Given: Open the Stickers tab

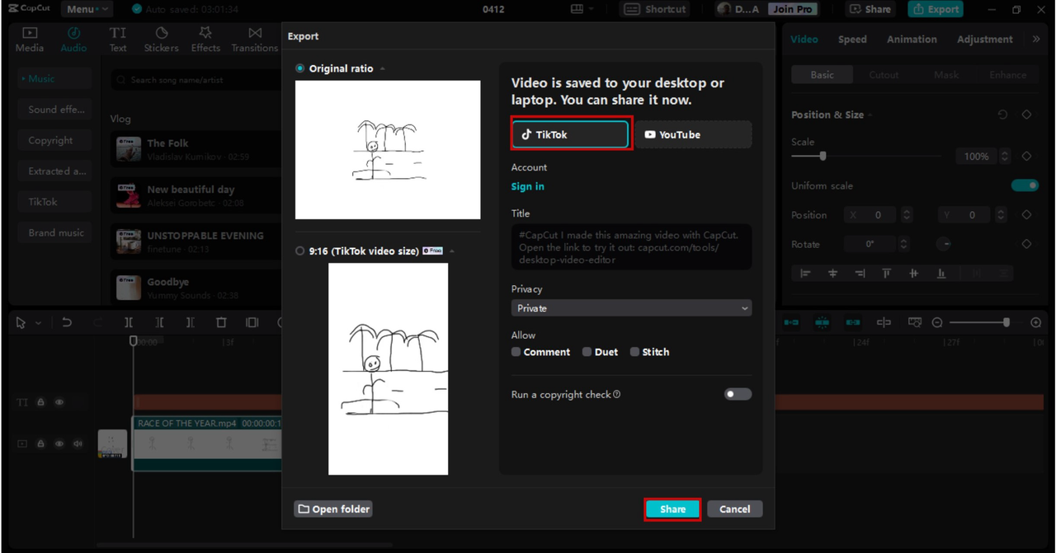Looking at the screenshot, I should coord(161,39).
